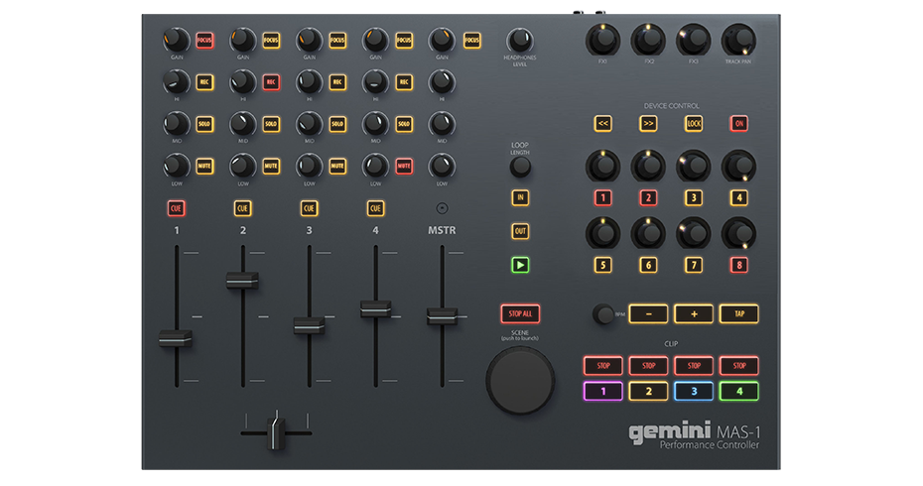Mute channel 2
Screen dimensions: 923x486
[271, 166]
